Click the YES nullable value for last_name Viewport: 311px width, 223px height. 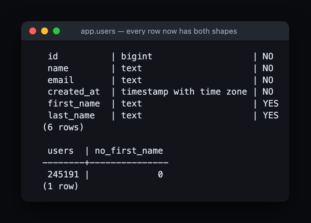(270, 115)
